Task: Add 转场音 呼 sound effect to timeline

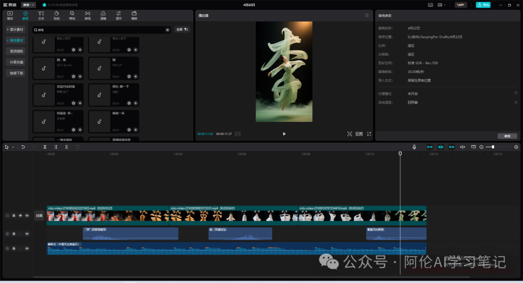Action: pyautogui.click(x=80, y=130)
